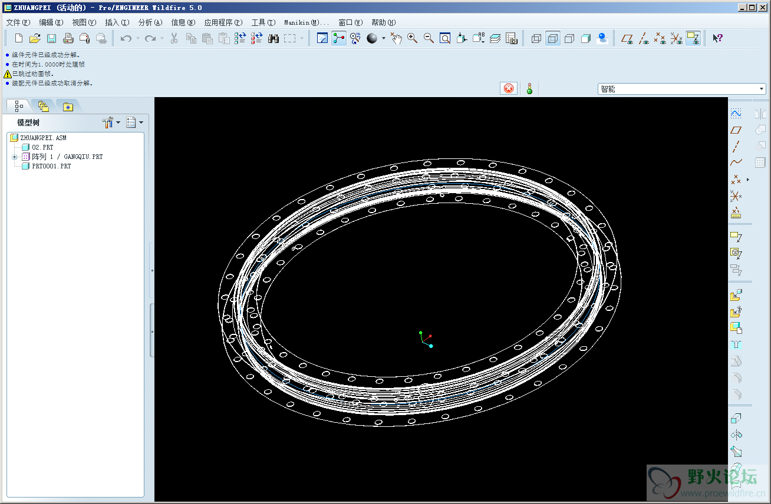771x504 pixels.
Task: Open the 文件(F) menu
Action: coord(18,22)
